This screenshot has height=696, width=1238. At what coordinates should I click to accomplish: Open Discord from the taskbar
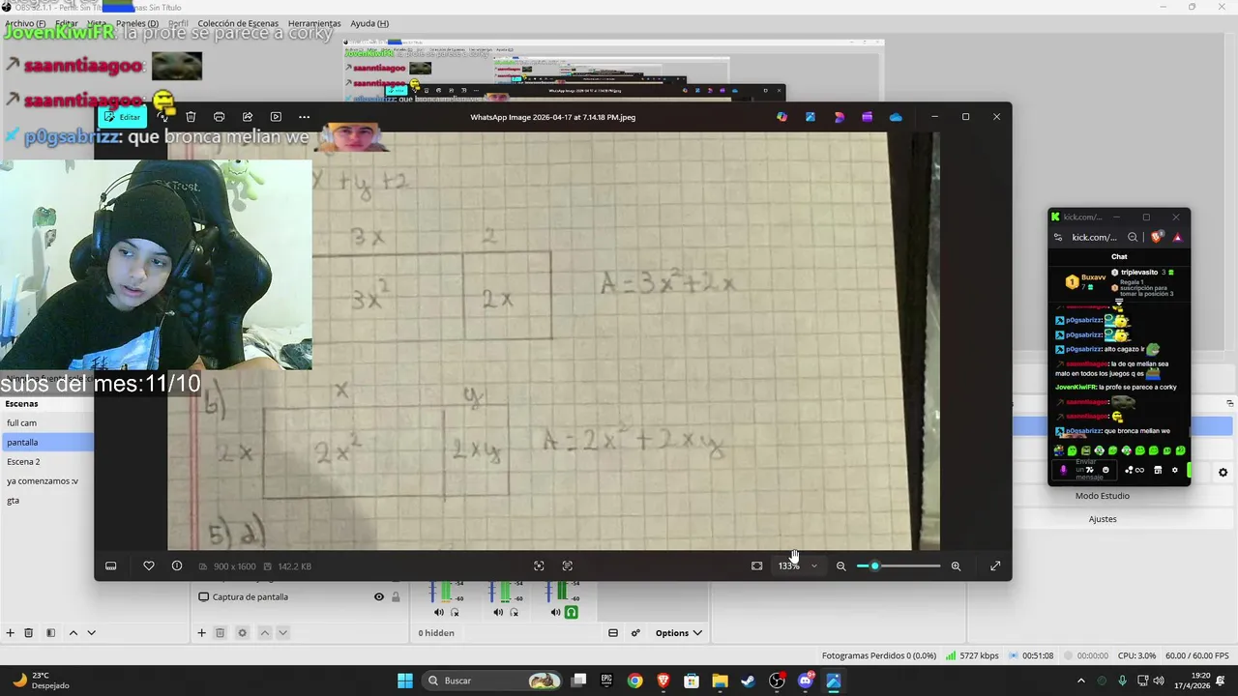(x=806, y=681)
